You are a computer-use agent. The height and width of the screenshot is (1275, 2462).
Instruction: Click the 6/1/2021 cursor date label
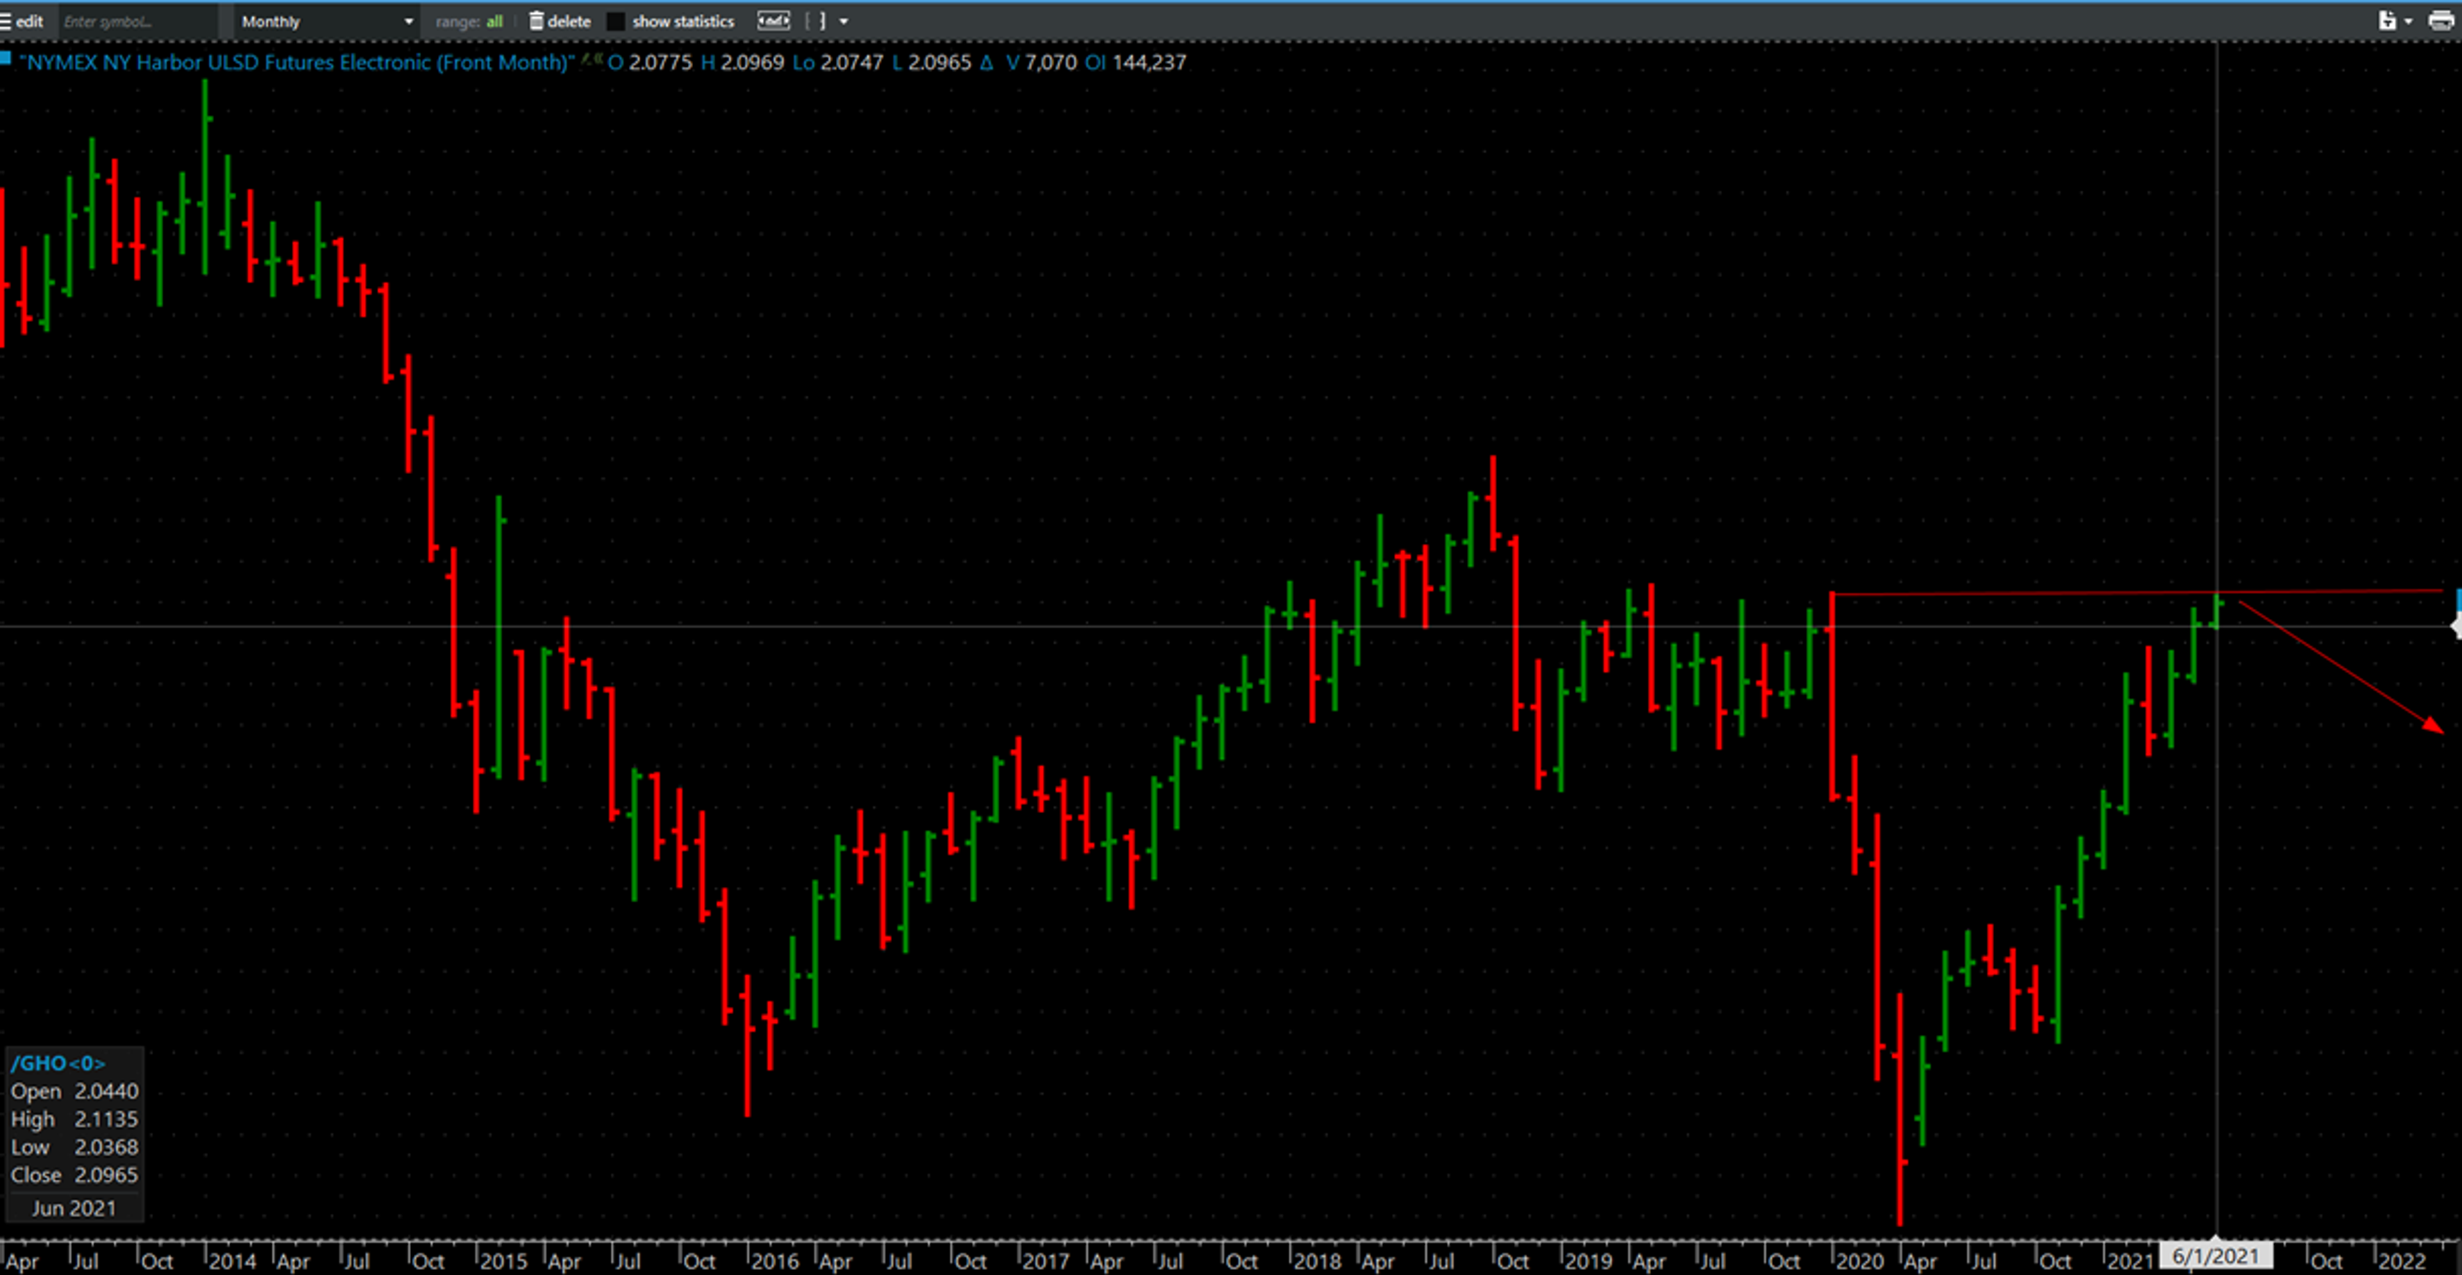coord(2215,1256)
